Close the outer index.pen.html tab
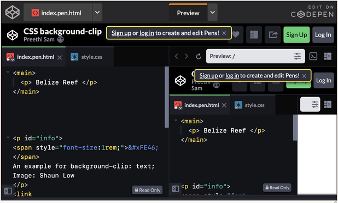This screenshot has height=203, width=338. [60, 57]
